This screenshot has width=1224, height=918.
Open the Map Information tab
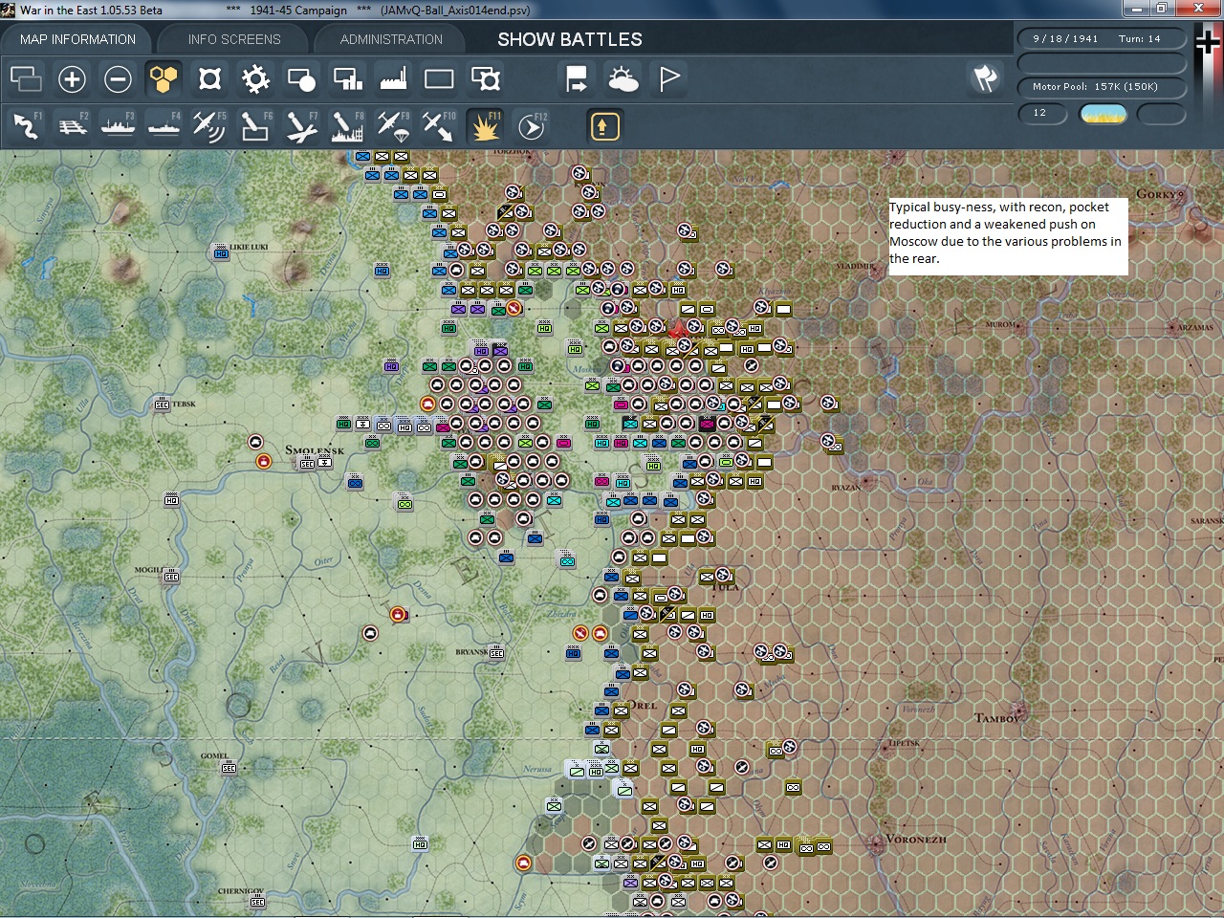[x=77, y=39]
